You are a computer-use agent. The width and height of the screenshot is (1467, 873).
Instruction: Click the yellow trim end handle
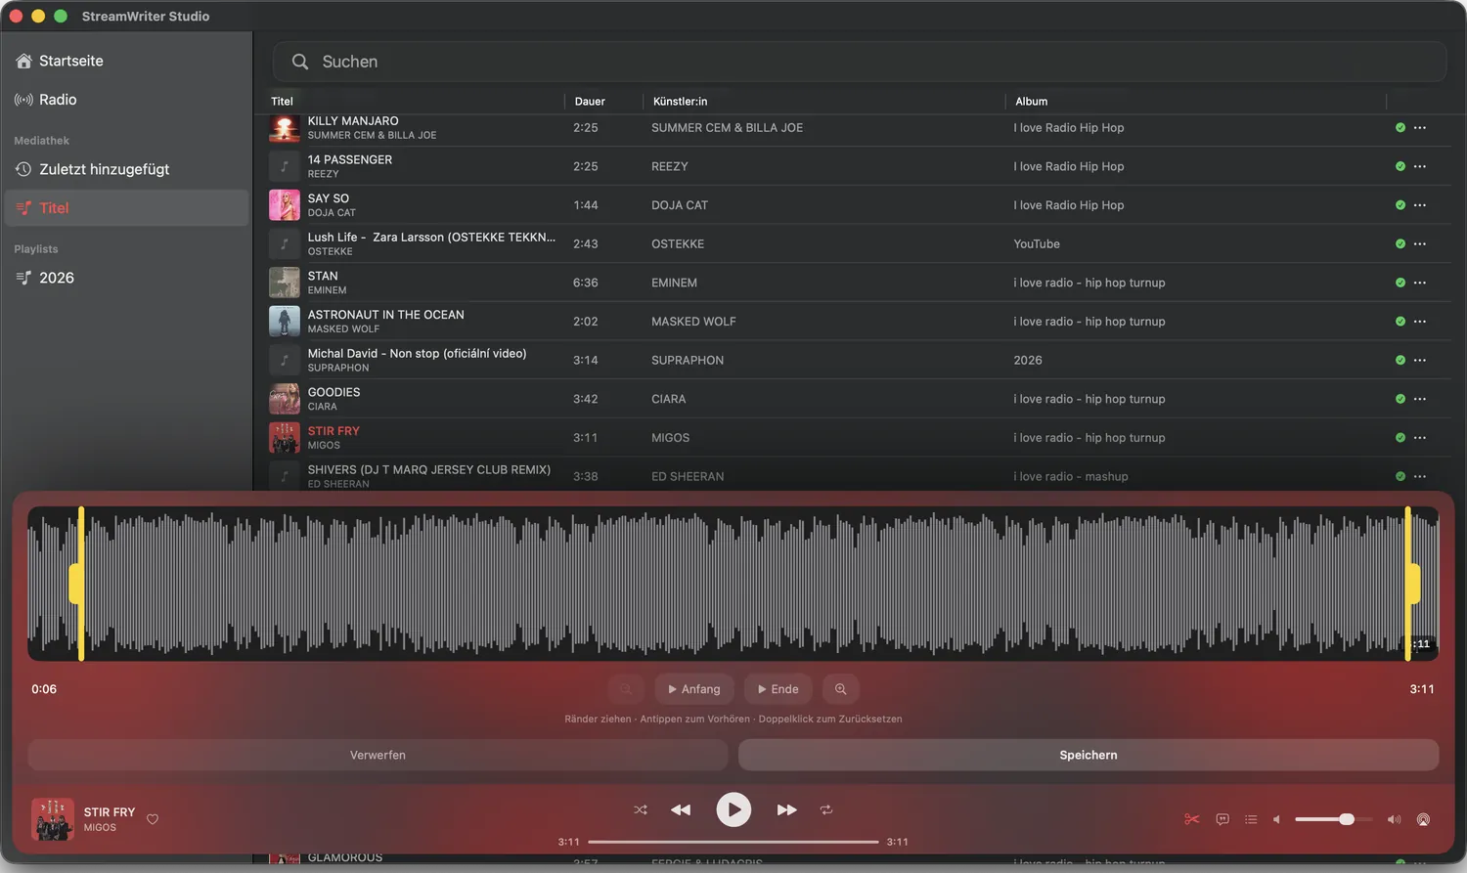1412,584
